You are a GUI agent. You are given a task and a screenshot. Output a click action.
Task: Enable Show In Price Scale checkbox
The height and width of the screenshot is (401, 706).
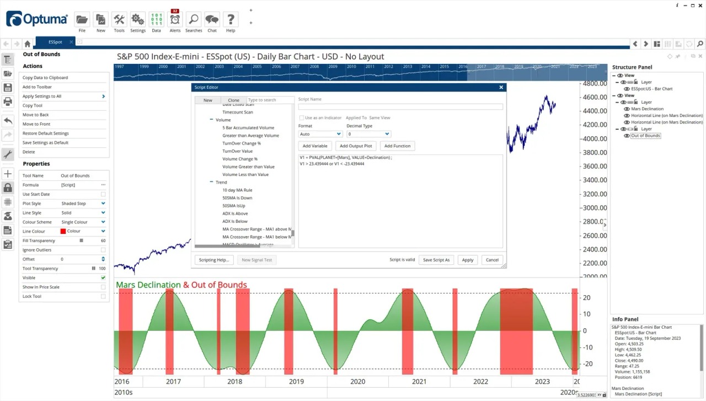coord(103,287)
